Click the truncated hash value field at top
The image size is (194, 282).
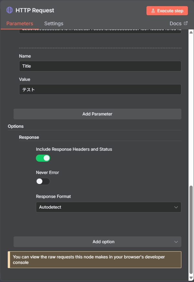point(100,30)
